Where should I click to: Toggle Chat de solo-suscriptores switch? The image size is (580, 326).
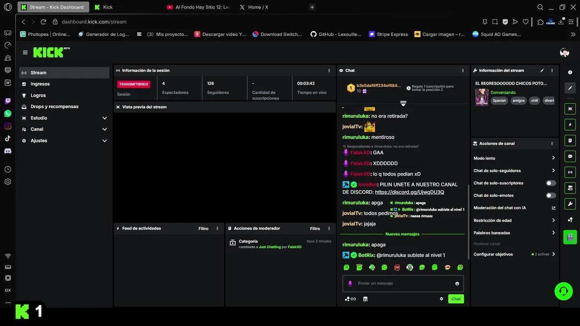click(551, 183)
